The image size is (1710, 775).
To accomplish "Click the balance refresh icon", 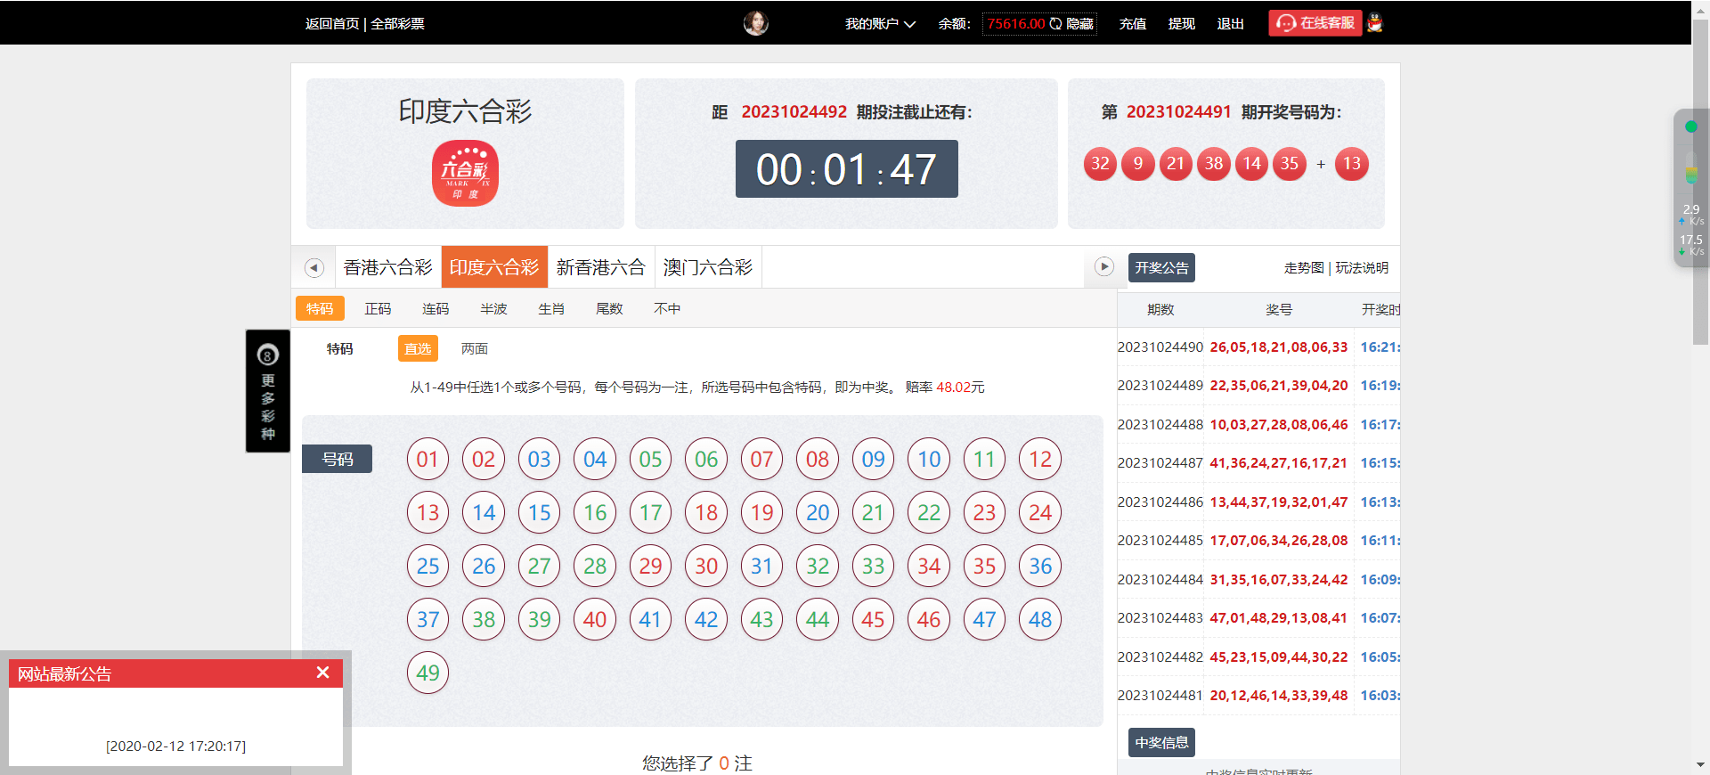I will 1055,24.
